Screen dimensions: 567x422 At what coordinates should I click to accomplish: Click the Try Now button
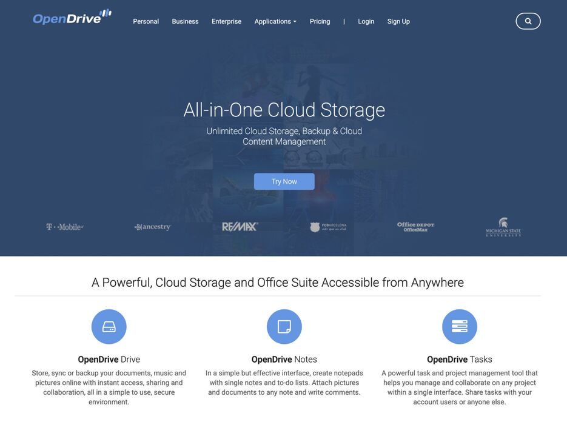[284, 181]
